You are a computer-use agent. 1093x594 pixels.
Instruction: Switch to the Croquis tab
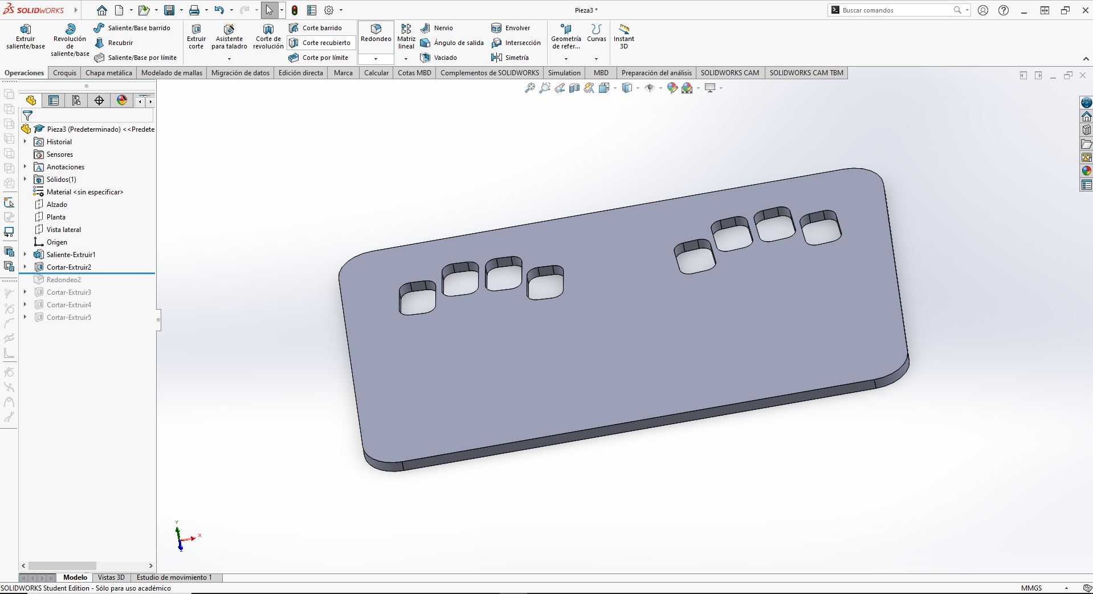64,73
